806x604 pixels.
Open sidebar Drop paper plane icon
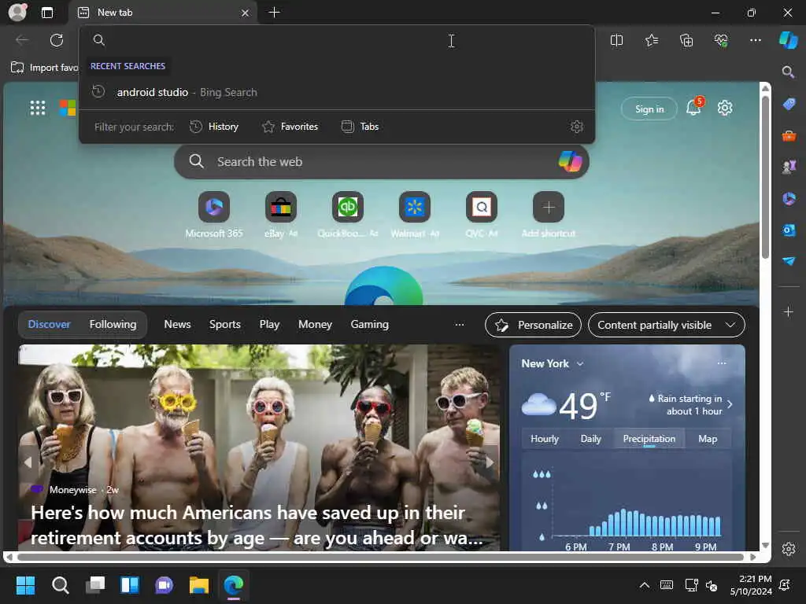(x=789, y=261)
